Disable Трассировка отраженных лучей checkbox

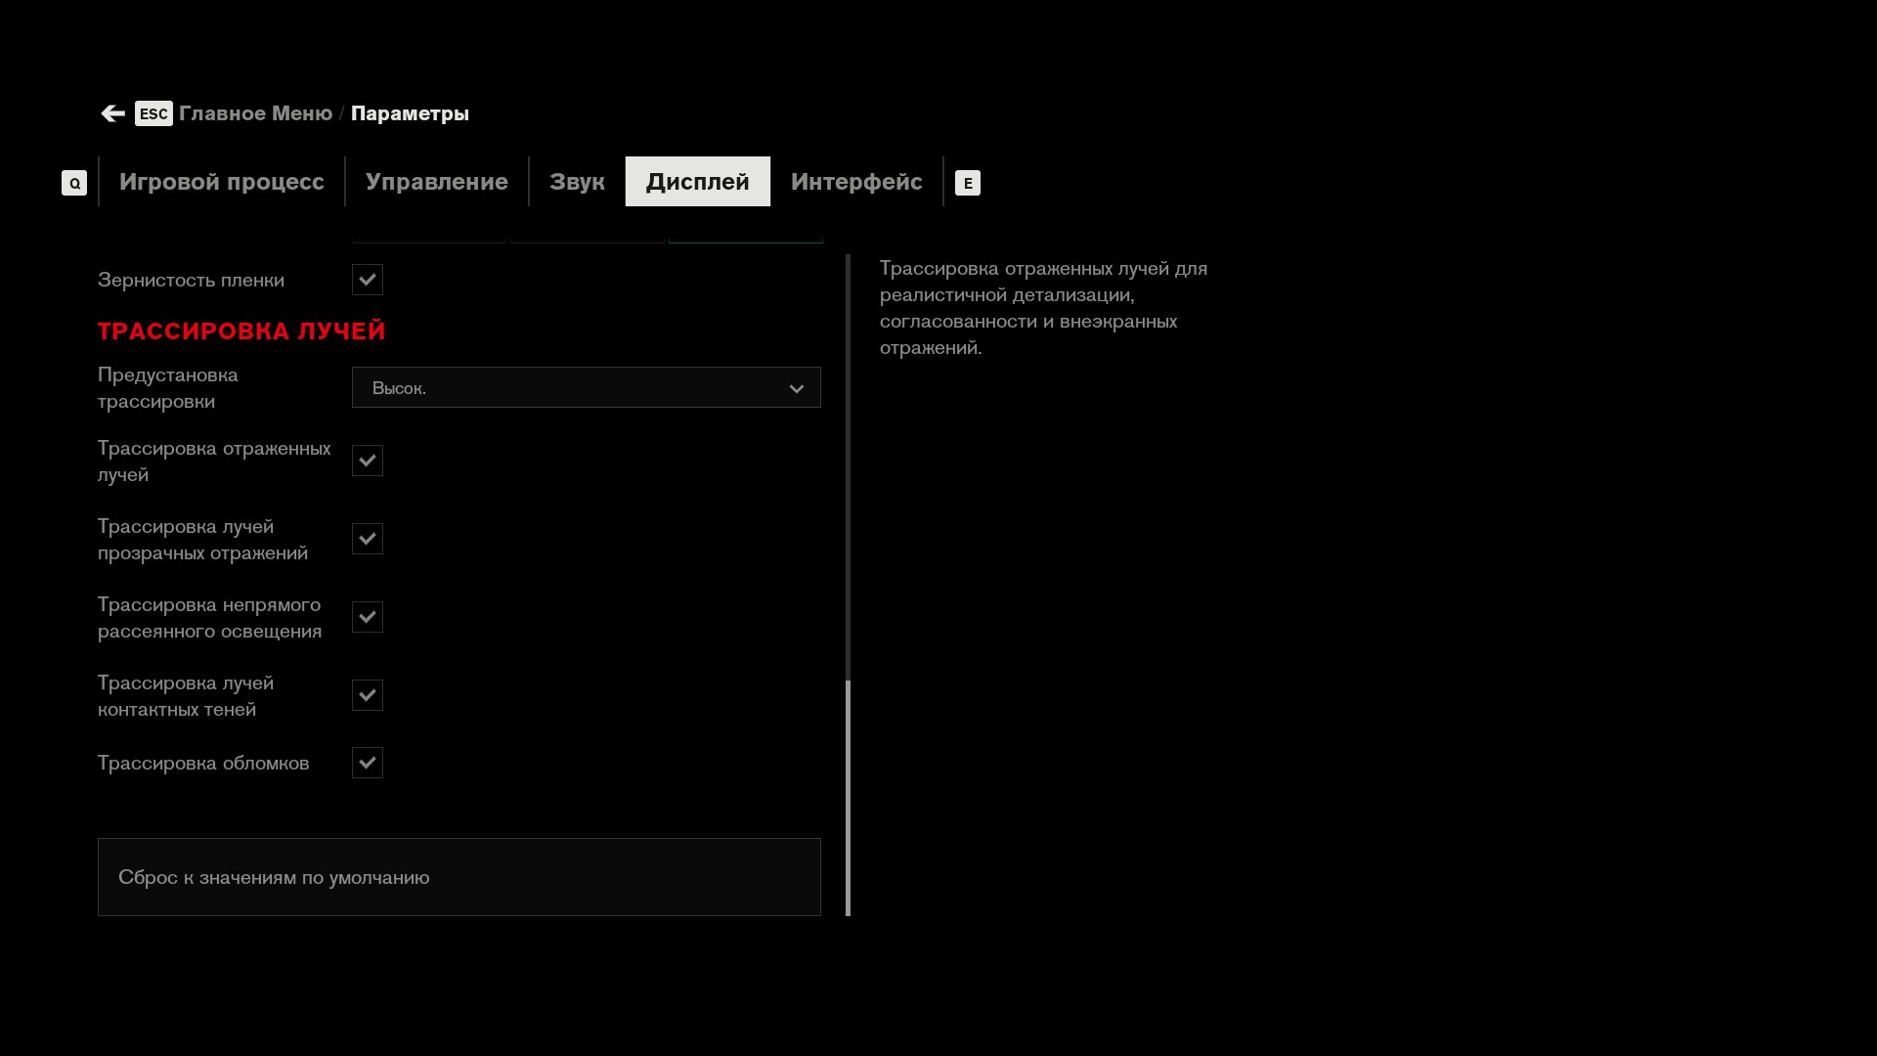[368, 461]
